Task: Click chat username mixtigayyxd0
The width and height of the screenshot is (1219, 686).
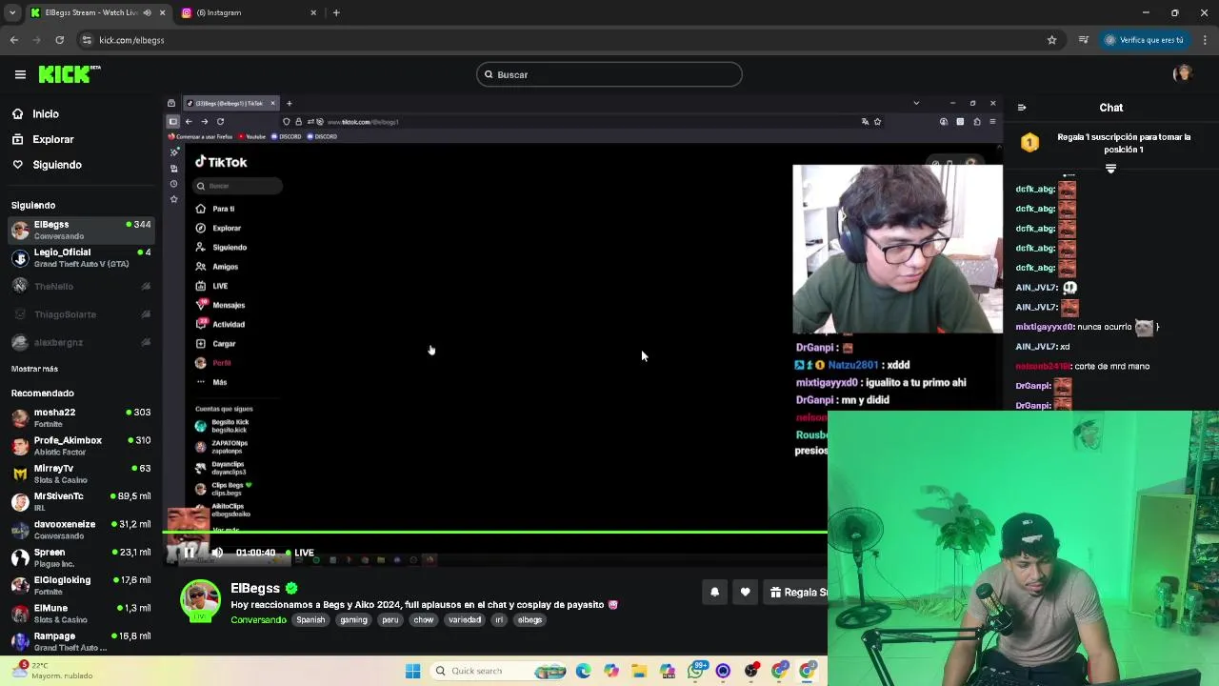Action: (1044, 327)
